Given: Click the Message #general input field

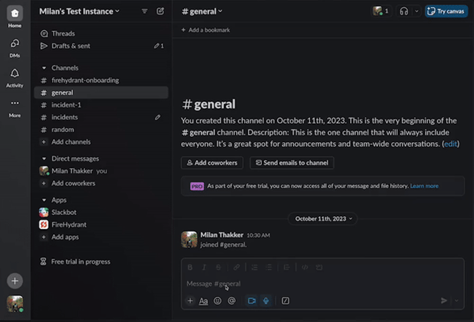Looking at the screenshot, I should click(x=322, y=283).
